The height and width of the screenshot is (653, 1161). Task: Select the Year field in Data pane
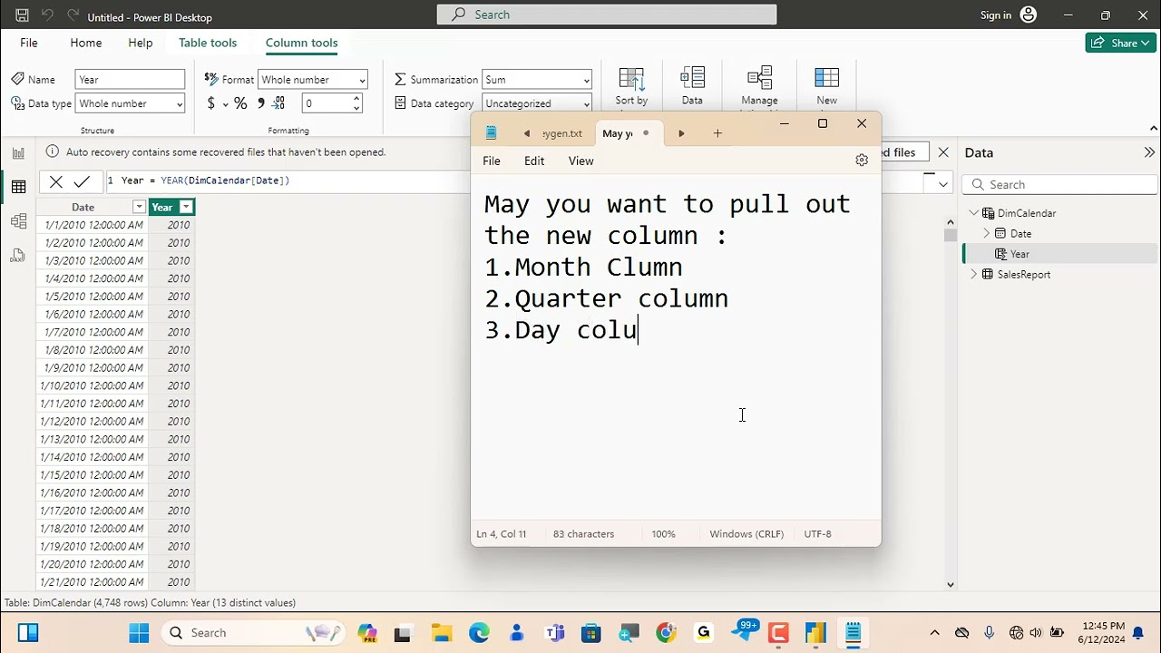tap(1020, 254)
